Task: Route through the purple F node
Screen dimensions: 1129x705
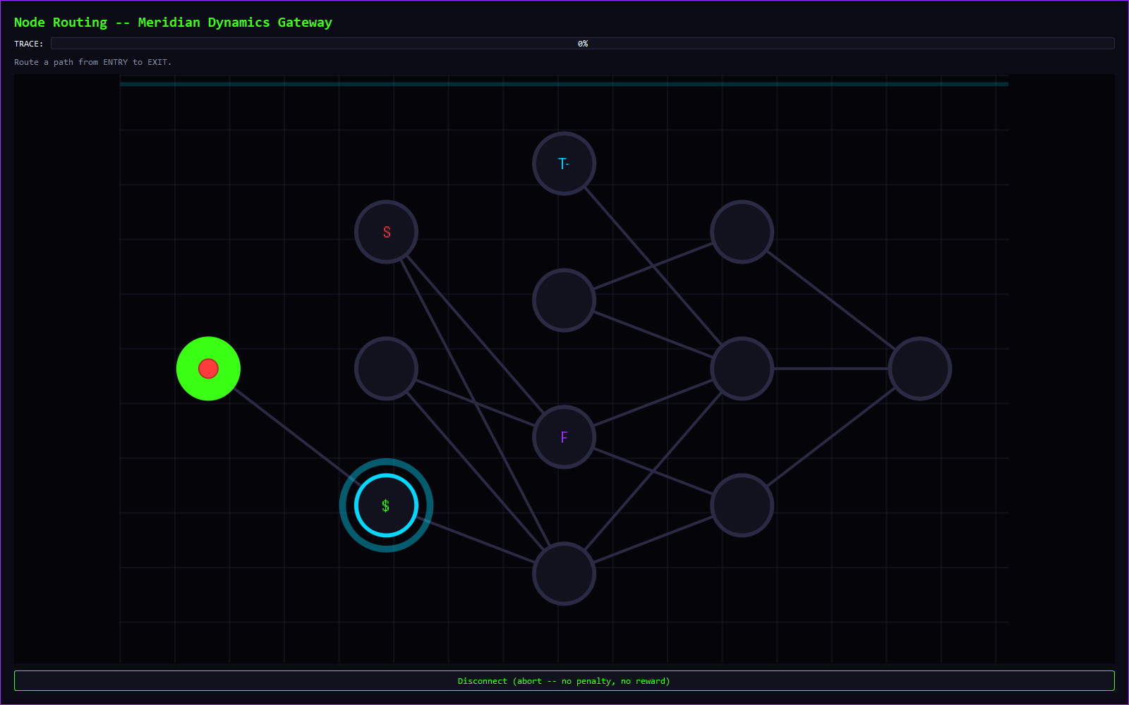Action: 564,437
